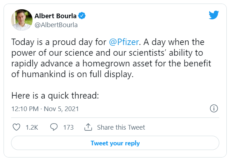Open the tweet info circle icon

(x=214, y=109)
